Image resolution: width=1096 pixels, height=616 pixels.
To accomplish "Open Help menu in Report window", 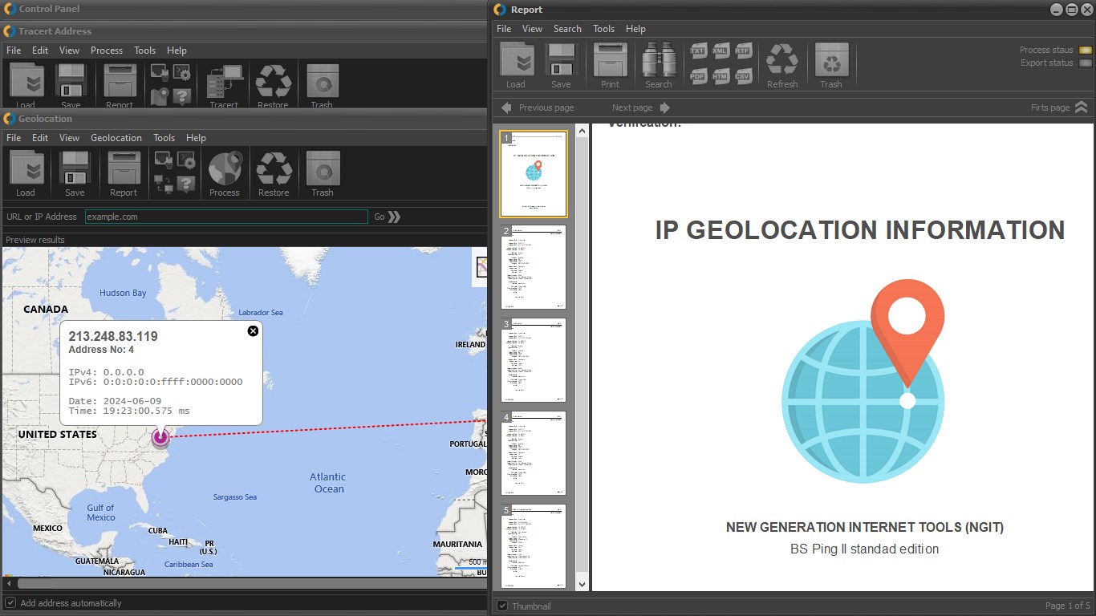I will point(635,29).
